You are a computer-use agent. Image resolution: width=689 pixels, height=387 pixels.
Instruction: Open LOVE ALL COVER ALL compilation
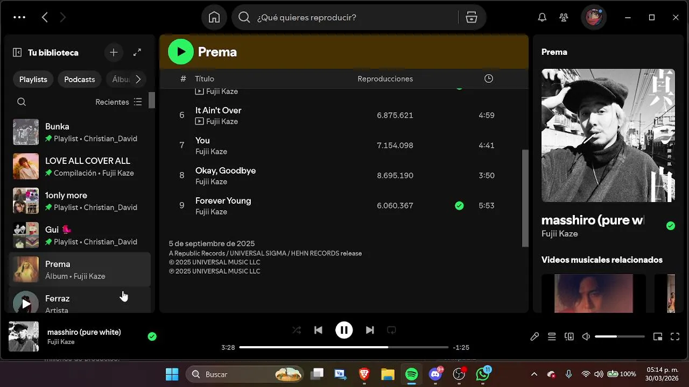point(80,167)
